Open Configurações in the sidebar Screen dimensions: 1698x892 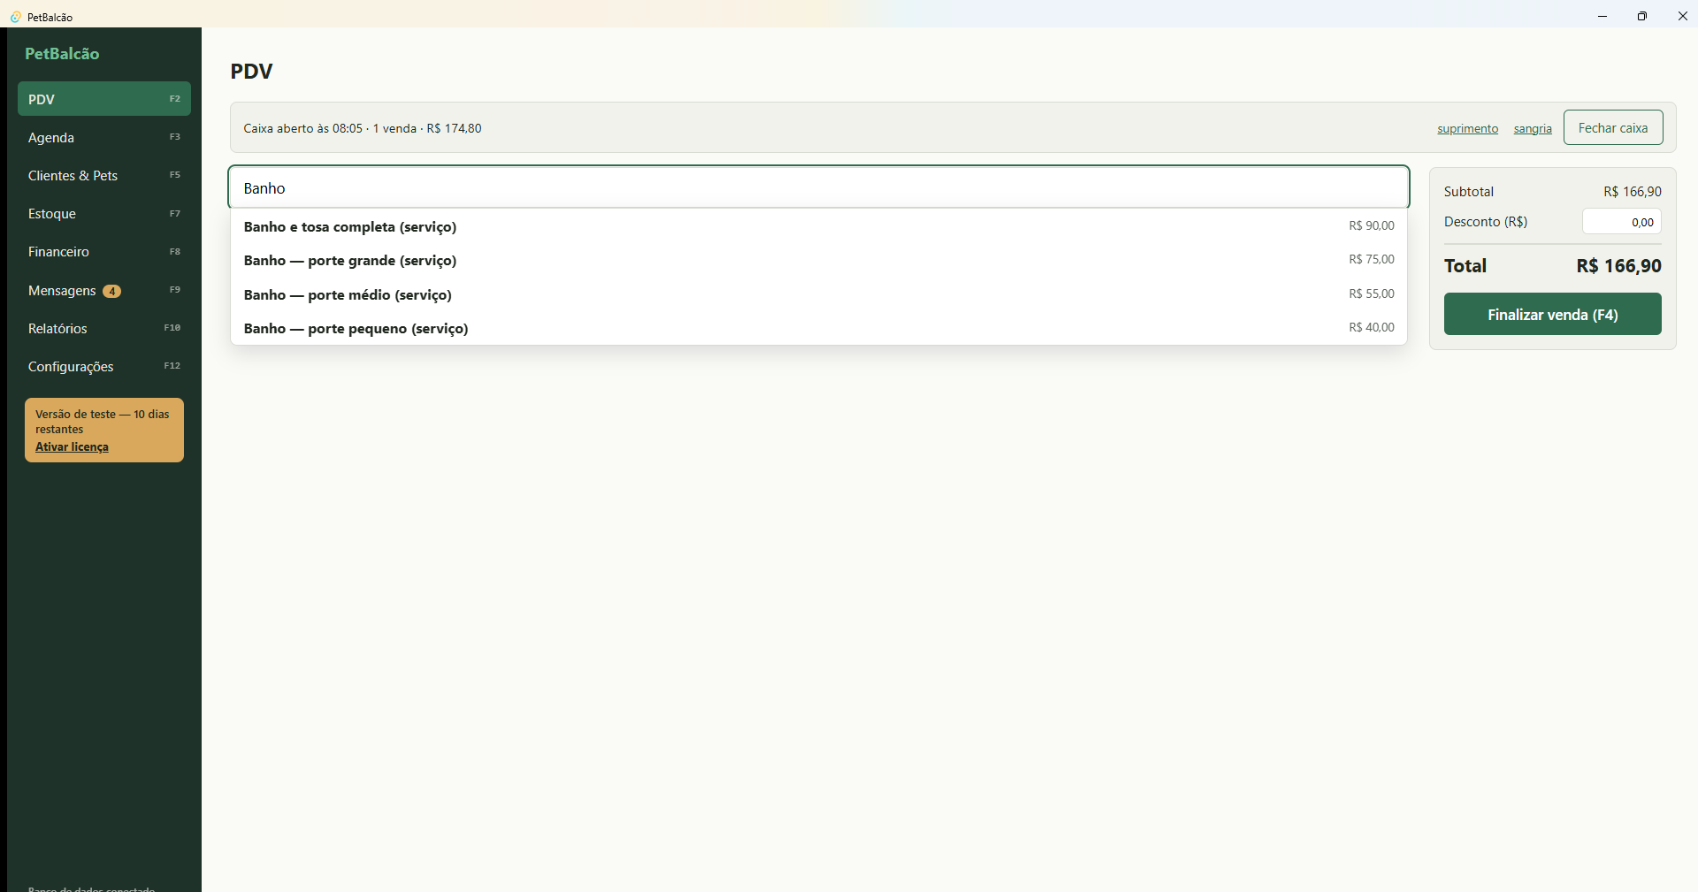[x=104, y=366]
